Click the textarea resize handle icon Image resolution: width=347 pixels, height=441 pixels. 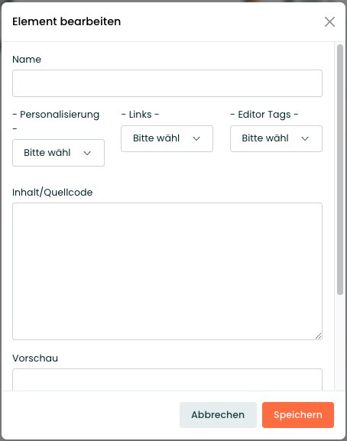(x=318, y=336)
